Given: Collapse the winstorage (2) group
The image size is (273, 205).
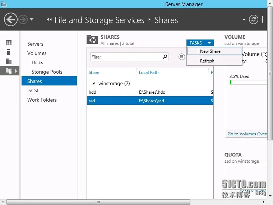Looking at the screenshot, I should coord(94,83).
